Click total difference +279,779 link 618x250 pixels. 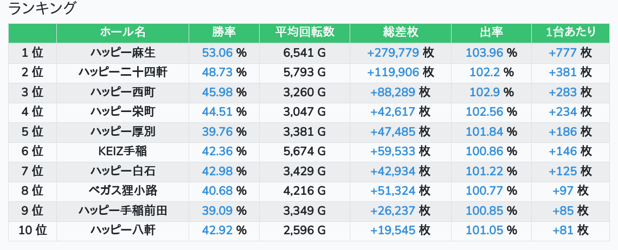coord(393,52)
